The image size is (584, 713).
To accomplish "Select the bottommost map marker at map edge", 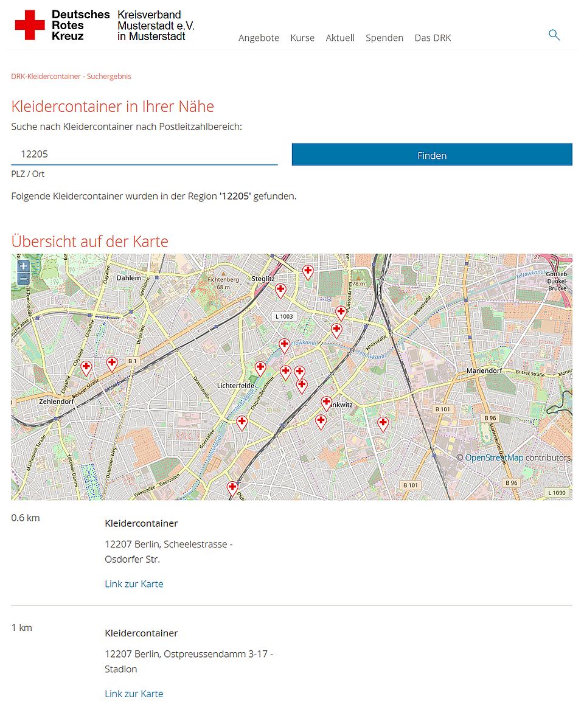I will [x=232, y=487].
